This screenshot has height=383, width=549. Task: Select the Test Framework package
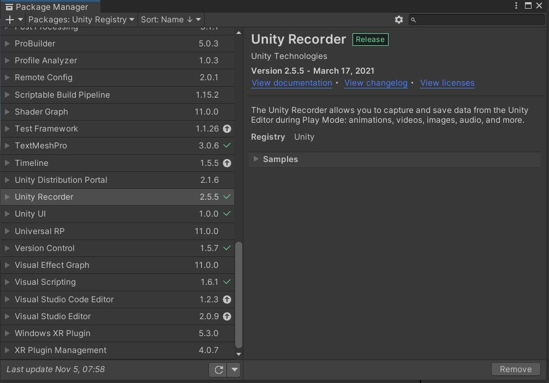pyautogui.click(x=117, y=129)
